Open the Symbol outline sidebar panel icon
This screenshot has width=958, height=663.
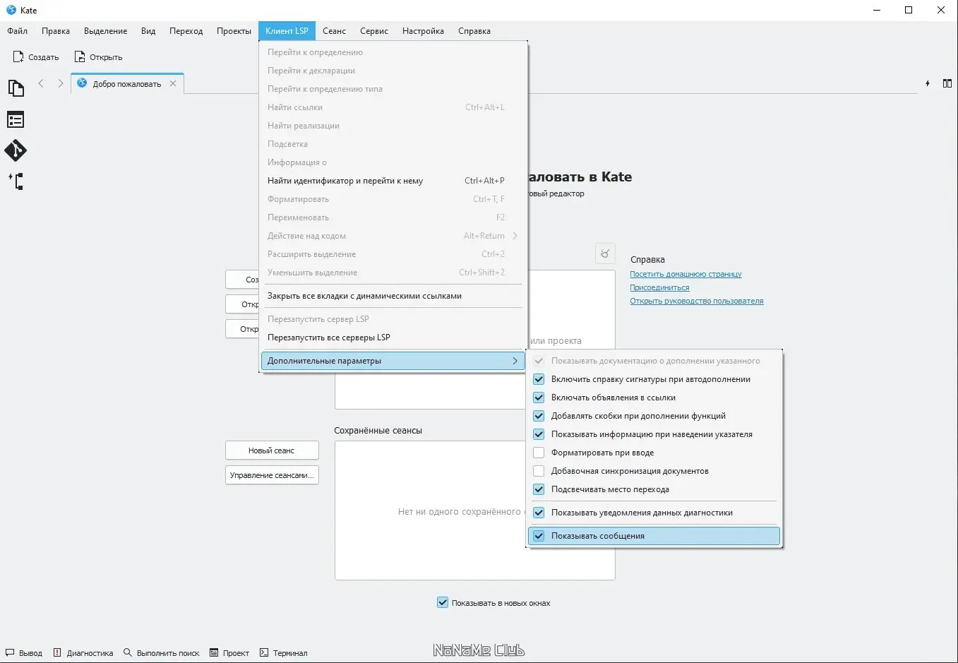[16, 119]
